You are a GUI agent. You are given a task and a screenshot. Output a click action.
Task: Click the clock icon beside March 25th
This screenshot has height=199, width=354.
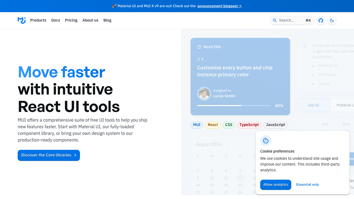(199, 47)
